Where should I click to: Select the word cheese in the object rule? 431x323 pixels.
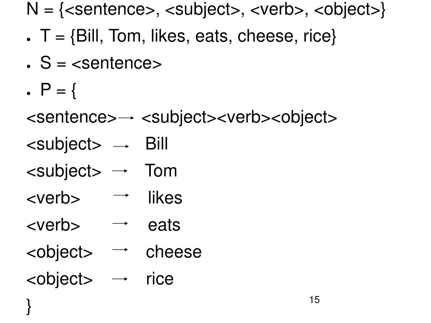174,252
